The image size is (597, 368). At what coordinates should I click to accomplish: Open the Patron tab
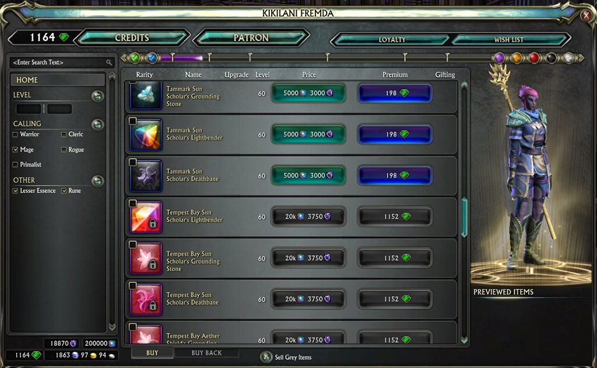251,38
